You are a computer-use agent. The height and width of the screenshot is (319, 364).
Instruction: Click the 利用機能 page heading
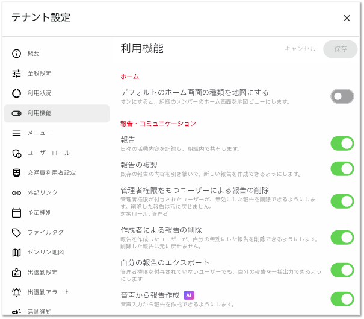pos(142,49)
